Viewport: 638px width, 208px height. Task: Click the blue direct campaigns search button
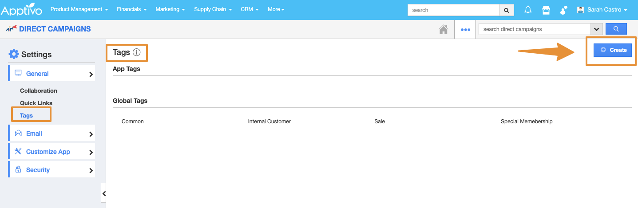[x=616, y=29]
